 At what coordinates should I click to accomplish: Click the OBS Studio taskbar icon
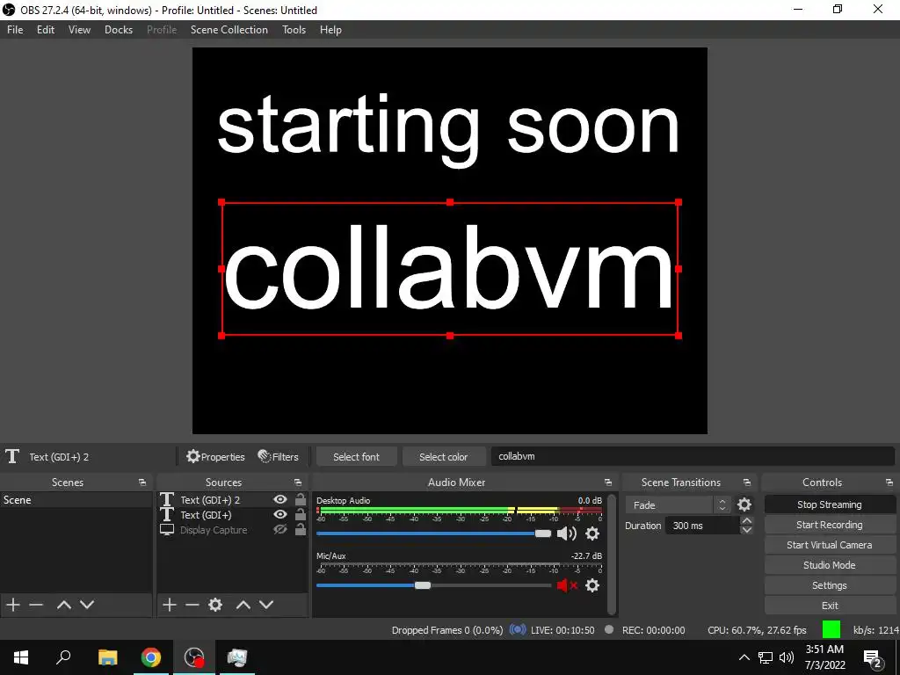pyautogui.click(x=194, y=657)
